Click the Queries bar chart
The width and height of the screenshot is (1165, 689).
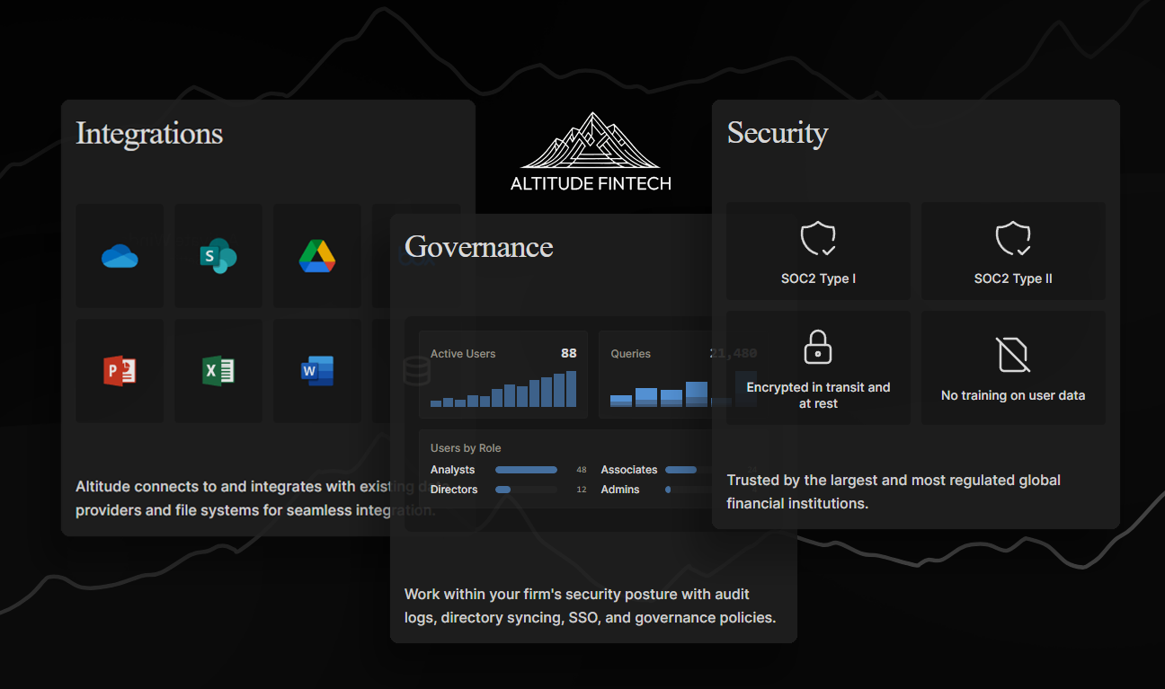tap(659, 393)
